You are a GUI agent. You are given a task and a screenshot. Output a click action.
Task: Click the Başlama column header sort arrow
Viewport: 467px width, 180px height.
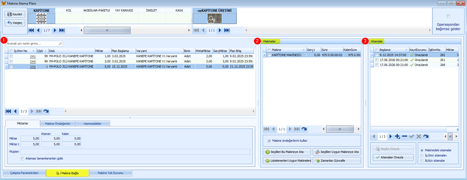point(406,50)
